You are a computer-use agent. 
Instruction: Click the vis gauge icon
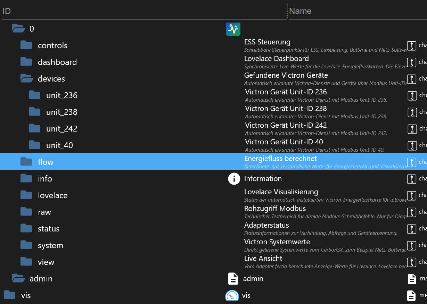click(x=232, y=295)
